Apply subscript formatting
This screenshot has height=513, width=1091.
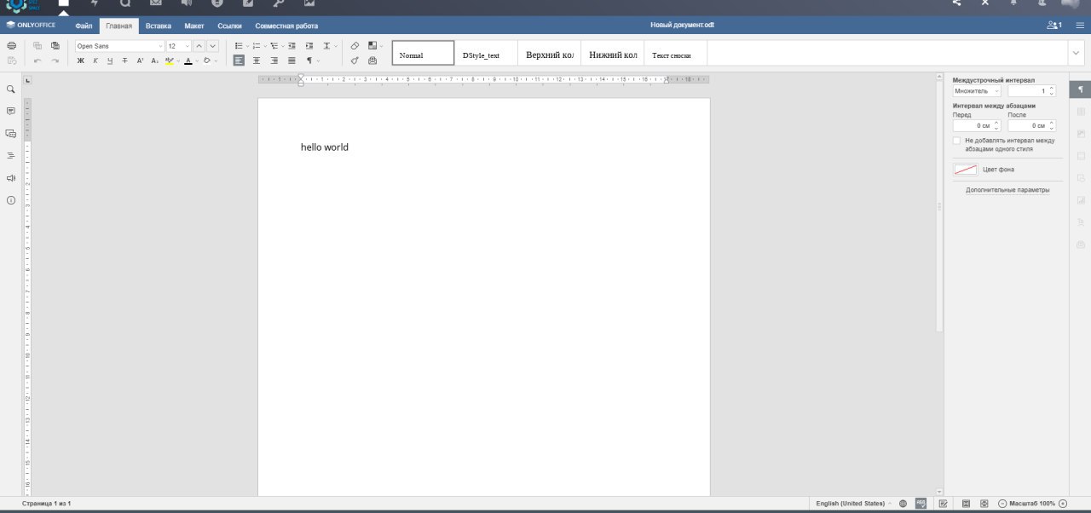[x=154, y=61]
